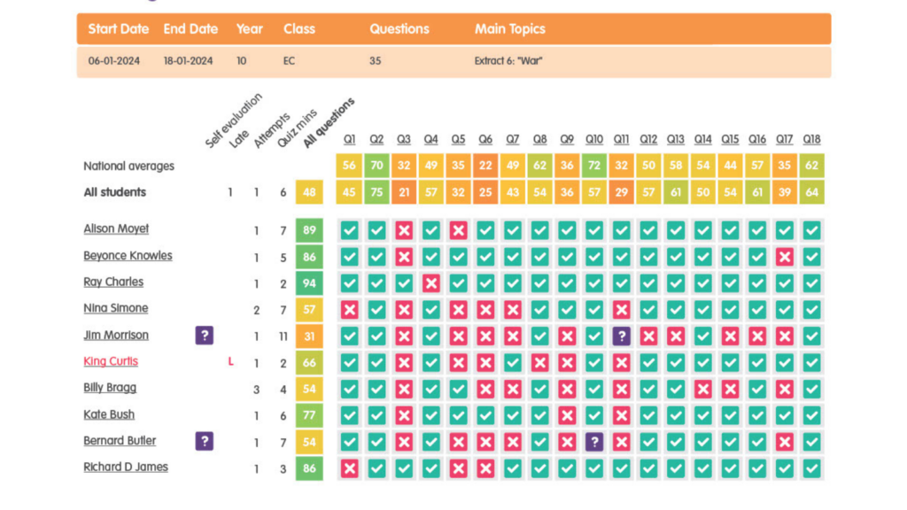The height and width of the screenshot is (510, 907).
Task: Click Ray Charles's Q4 incorrect cross mark
Action: pyautogui.click(x=430, y=282)
